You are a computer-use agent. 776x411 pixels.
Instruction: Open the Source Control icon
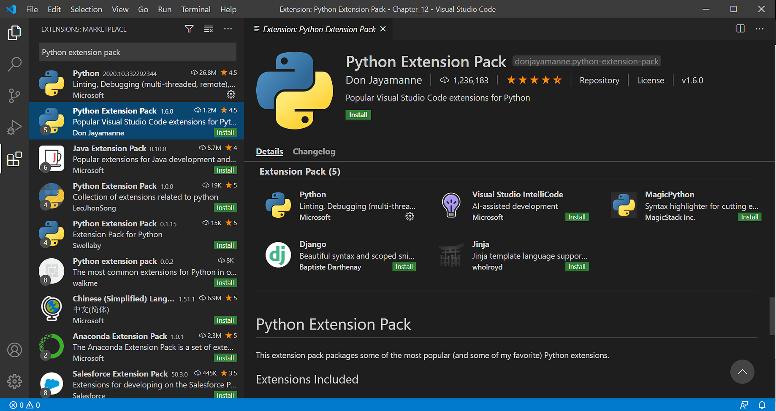point(14,96)
